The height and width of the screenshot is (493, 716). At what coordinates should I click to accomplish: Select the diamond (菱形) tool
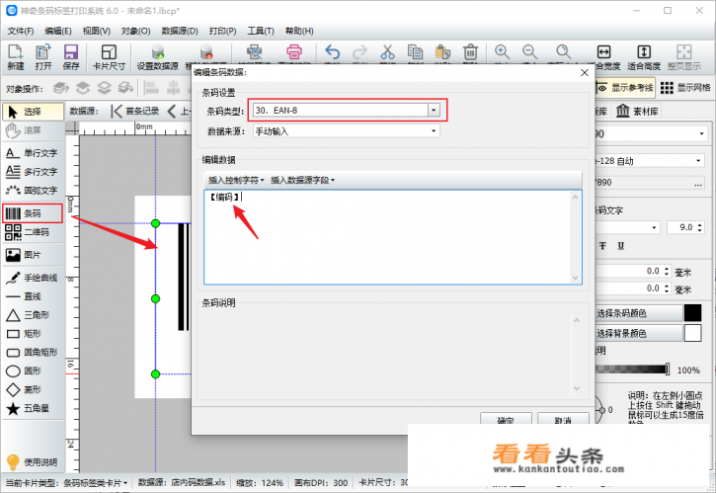pyautogui.click(x=33, y=389)
